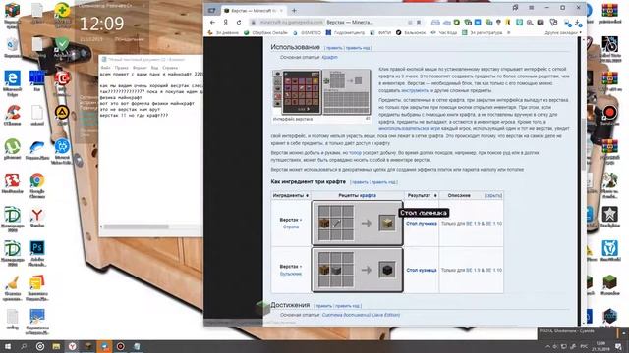Open File Explorer in the taskbar
The height and width of the screenshot is (353, 629).
click(56, 346)
